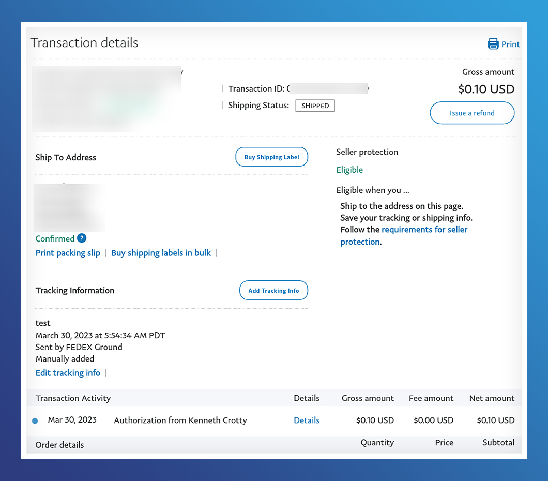The width and height of the screenshot is (548, 481).
Task: Click the Transaction Activity column header
Action: point(73,398)
